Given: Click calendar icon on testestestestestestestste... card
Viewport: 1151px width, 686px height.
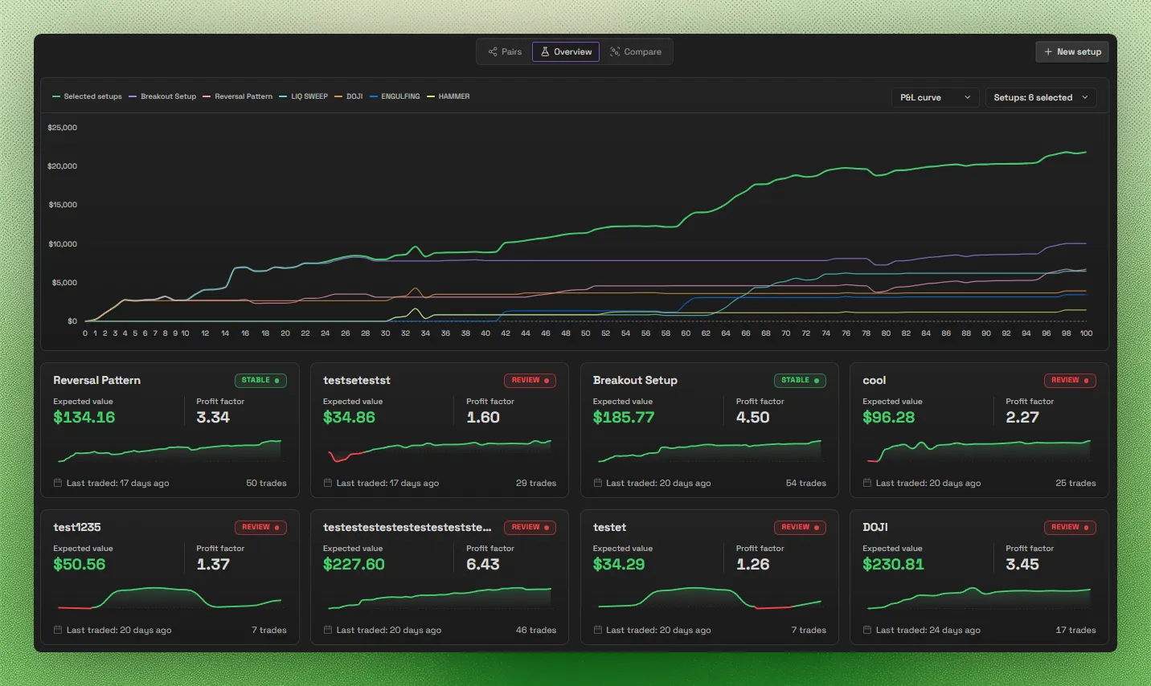Looking at the screenshot, I should 328,630.
